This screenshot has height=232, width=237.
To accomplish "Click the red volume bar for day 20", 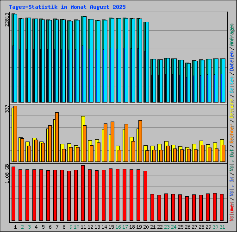I will [x=145, y=196].
